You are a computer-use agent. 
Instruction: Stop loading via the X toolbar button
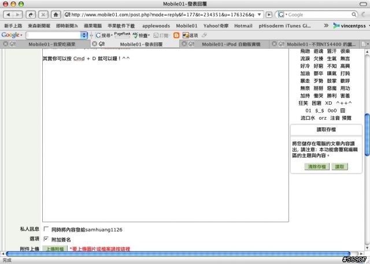click(x=43, y=14)
